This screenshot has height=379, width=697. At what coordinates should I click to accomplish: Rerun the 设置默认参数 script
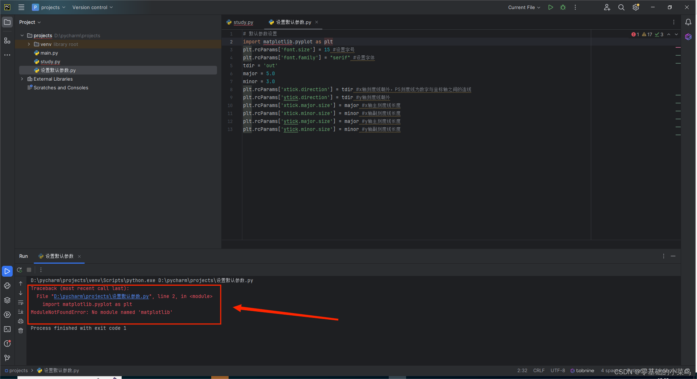point(20,270)
